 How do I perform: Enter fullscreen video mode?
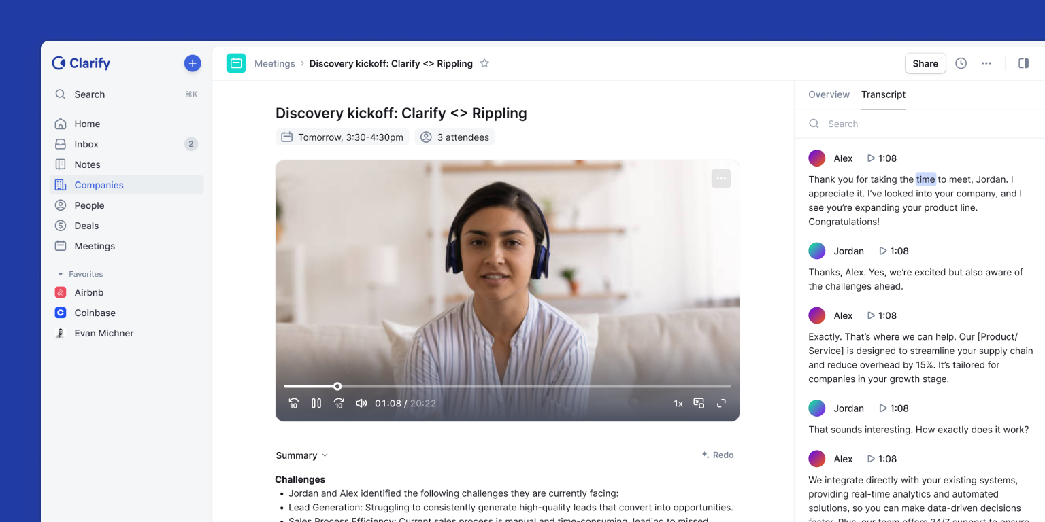[721, 404]
